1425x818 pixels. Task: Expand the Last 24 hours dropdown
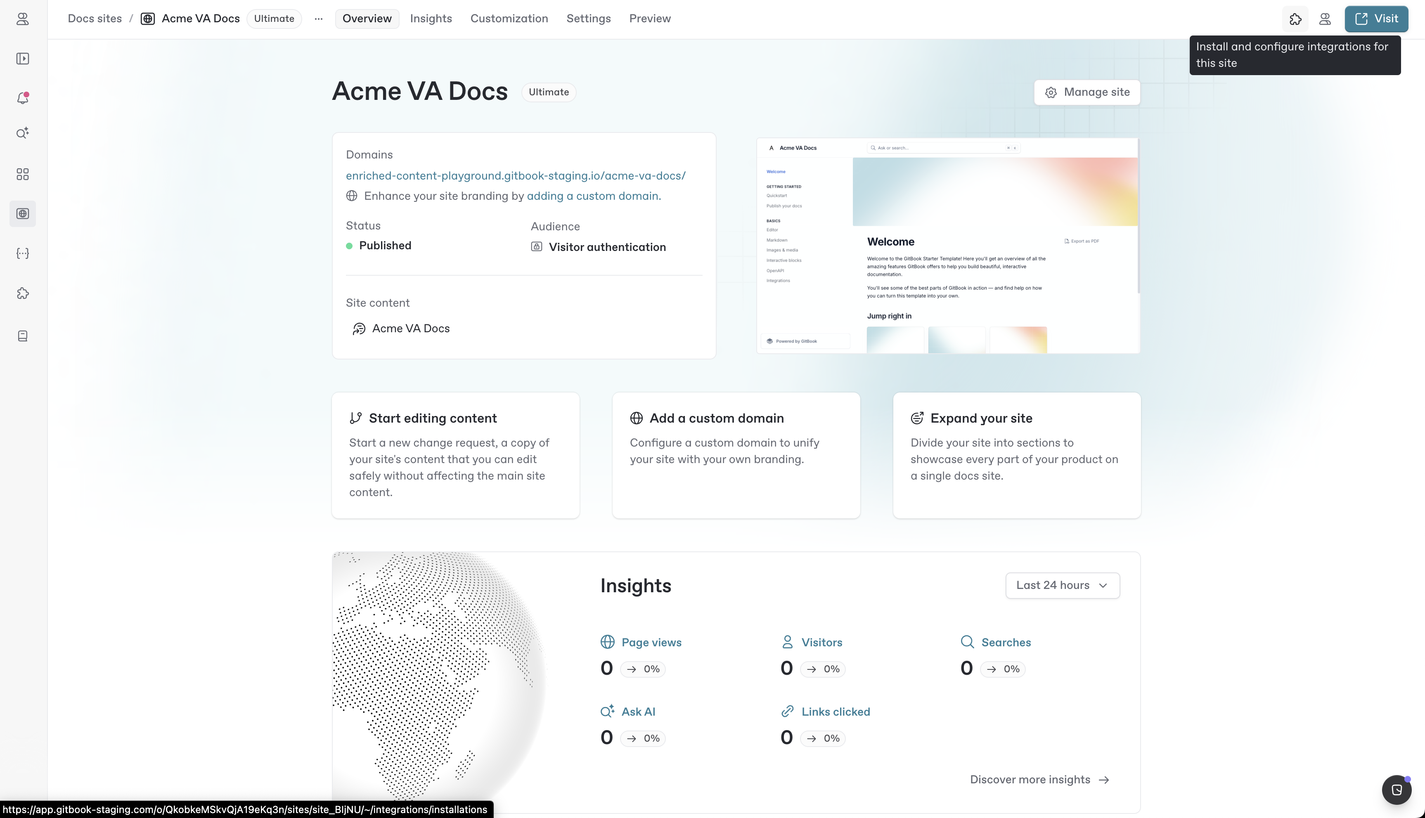point(1062,585)
